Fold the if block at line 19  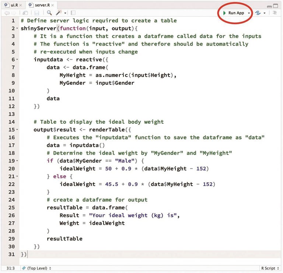(17, 161)
